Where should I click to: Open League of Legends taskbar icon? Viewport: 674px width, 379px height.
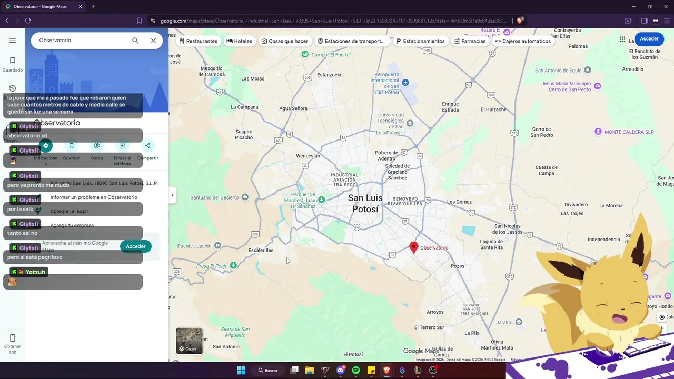(x=418, y=370)
